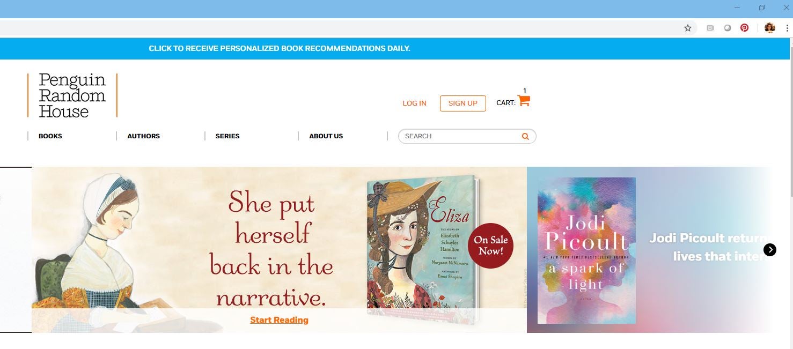Open the BOOKS navigation menu
Image resolution: width=793 pixels, height=349 pixels.
pos(50,136)
